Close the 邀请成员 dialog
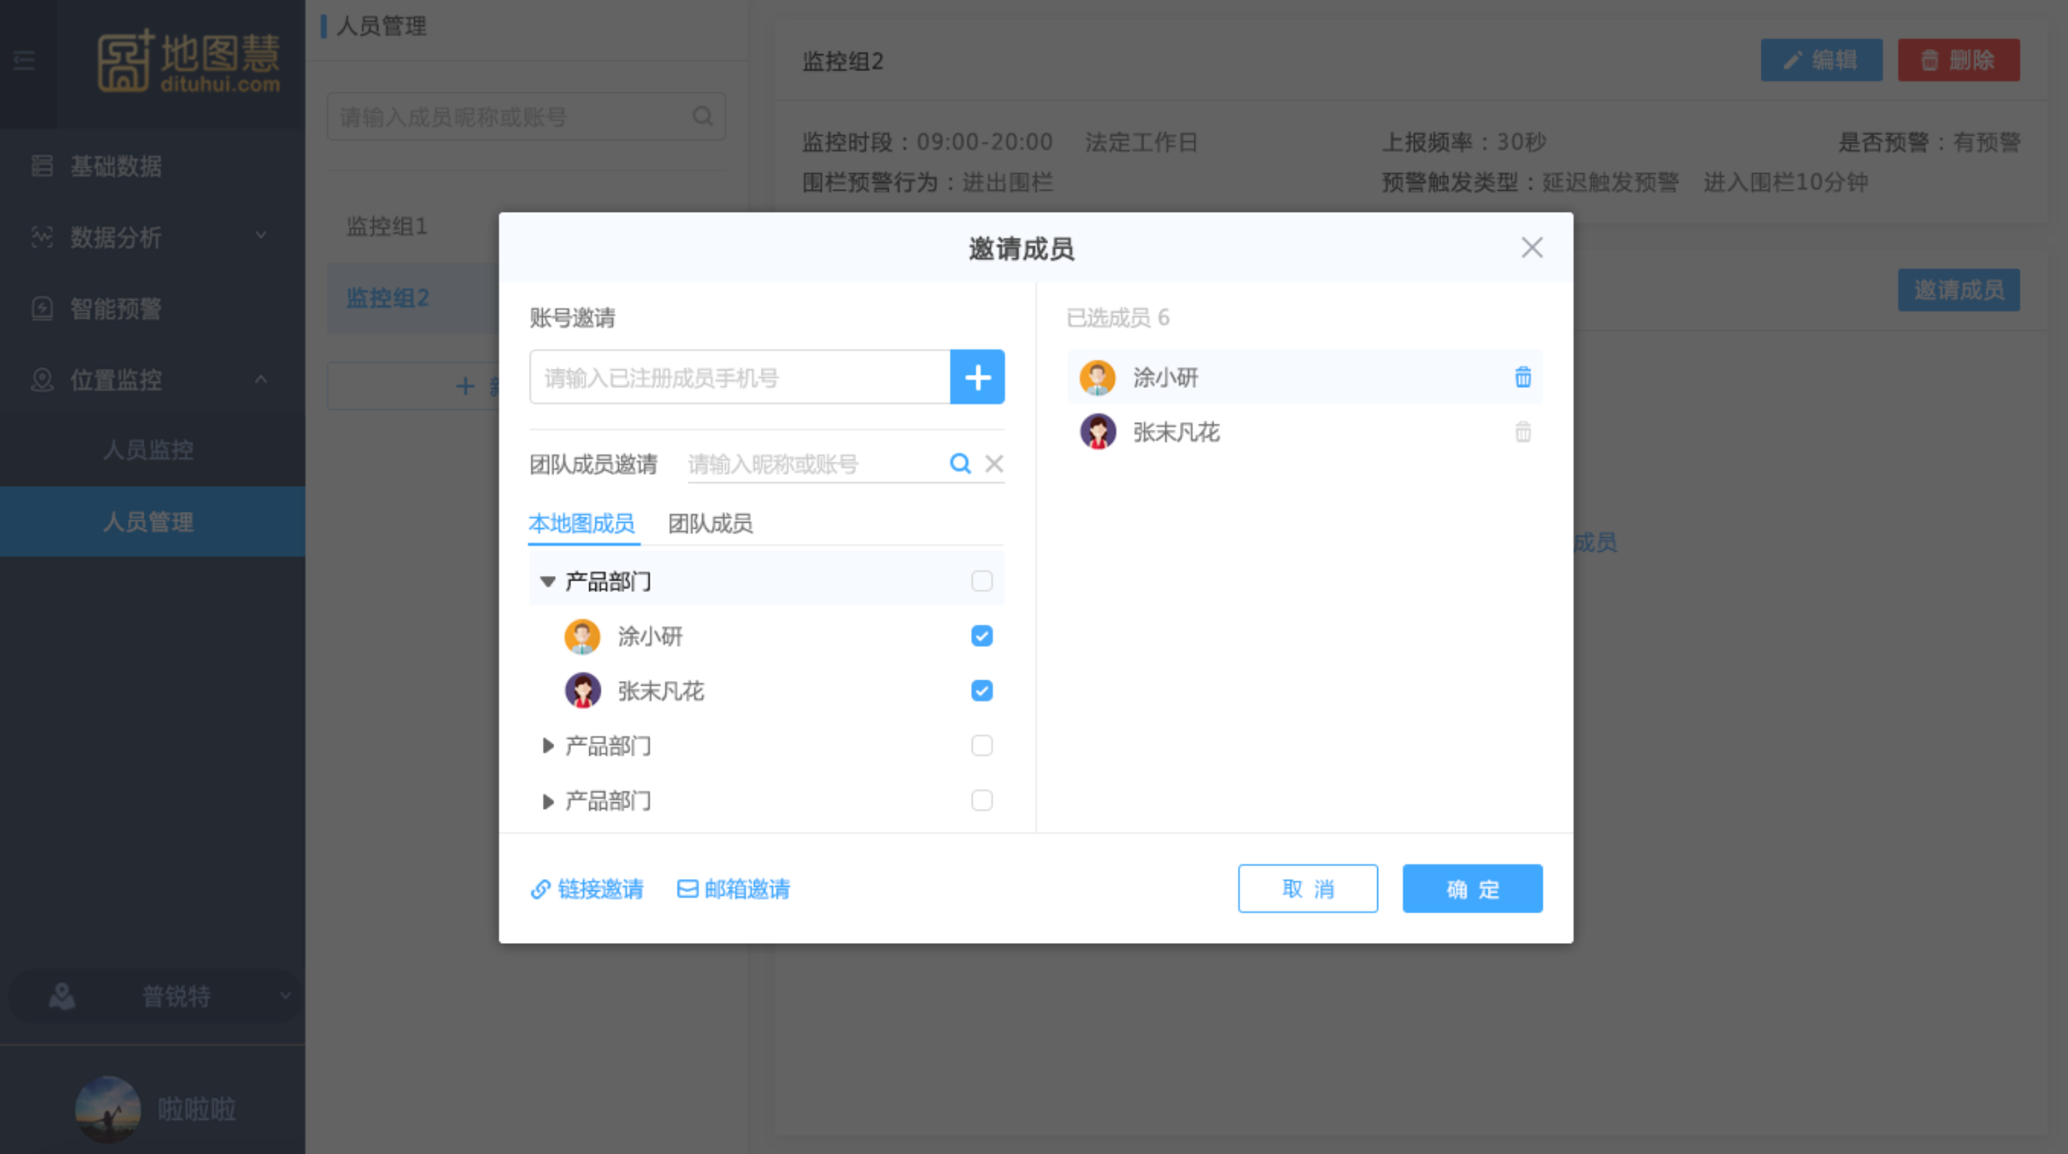Screen dimensions: 2068x1154 coord(1531,248)
